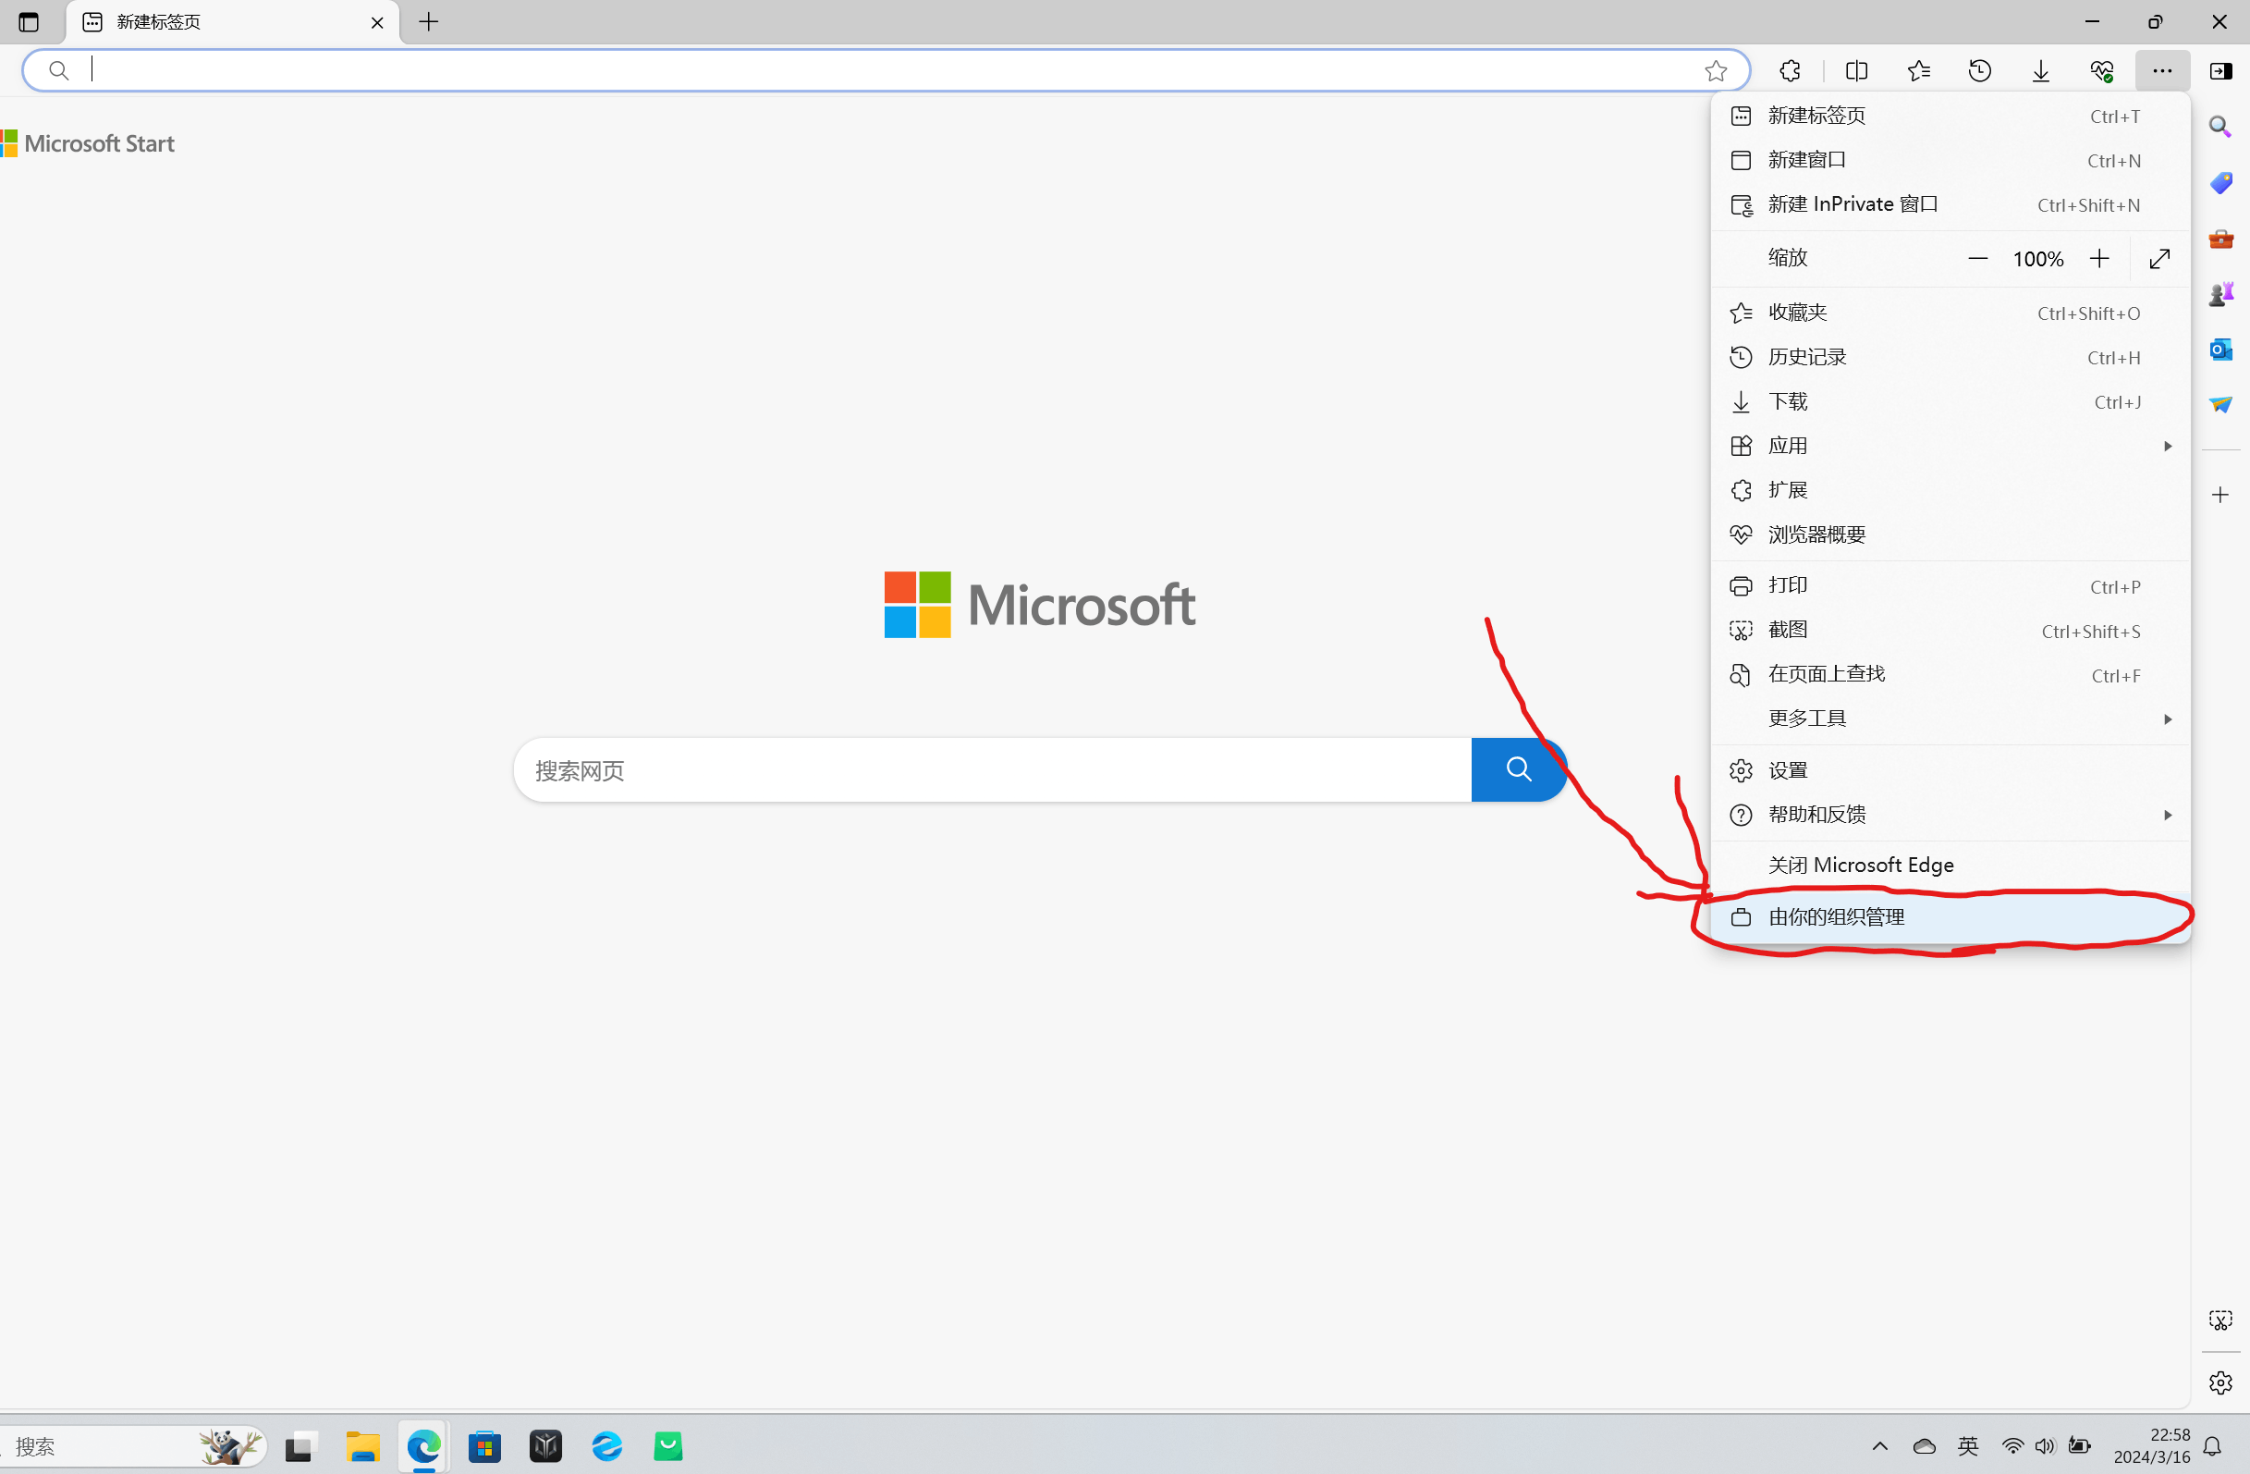Click the Windows taskbar 搜索 box
Viewport: 2250px width, 1474px height.
(132, 1445)
